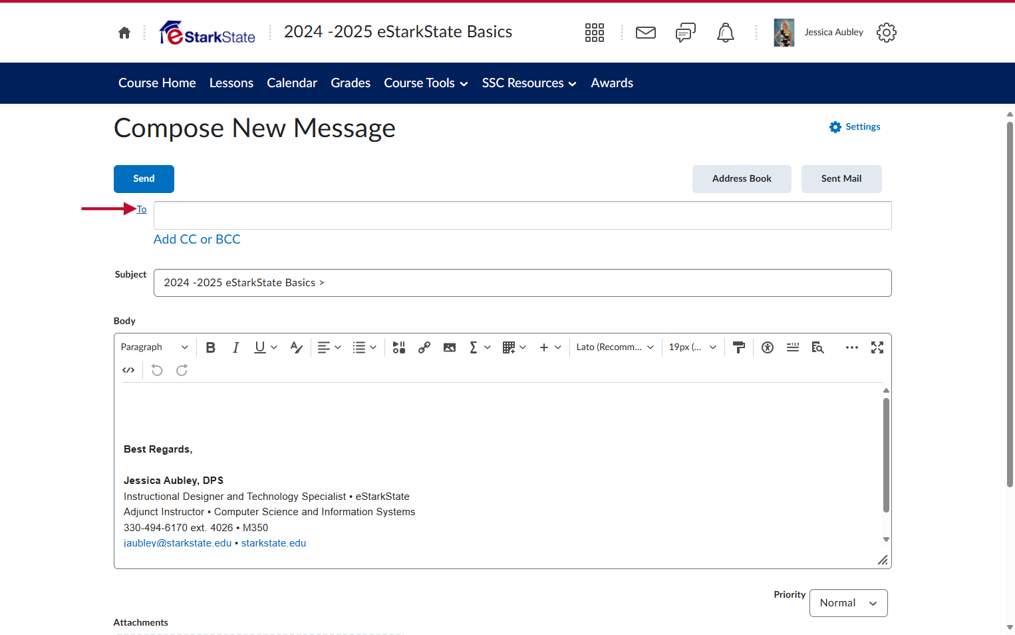Go to the My Home house icon

pyautogui.click(x=124, y=33)
